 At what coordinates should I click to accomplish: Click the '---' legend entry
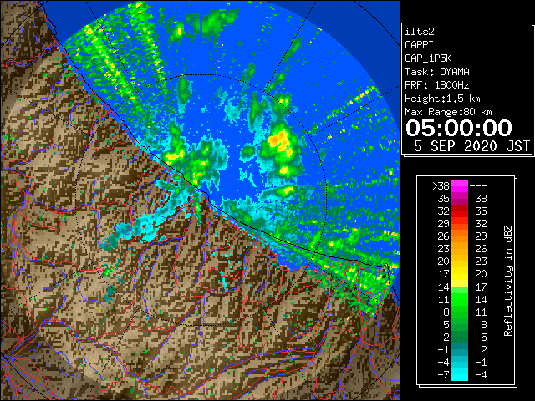[478, 186]
